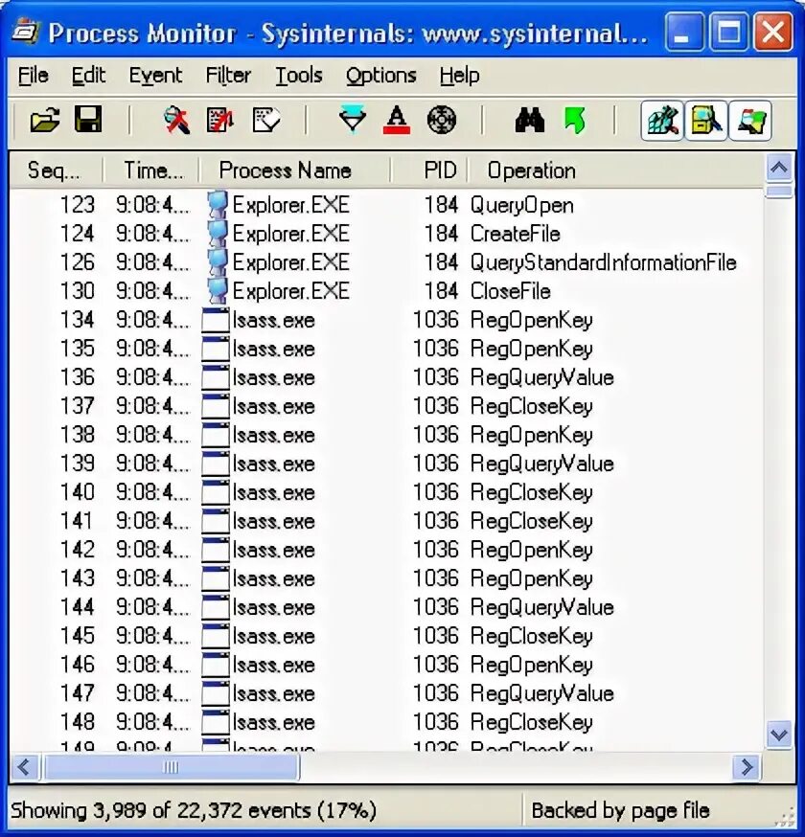The height and width of the screenshot is (837, 805).
Task: Toggle the Capture magnifier icon
Action: [x=176, y=120]
